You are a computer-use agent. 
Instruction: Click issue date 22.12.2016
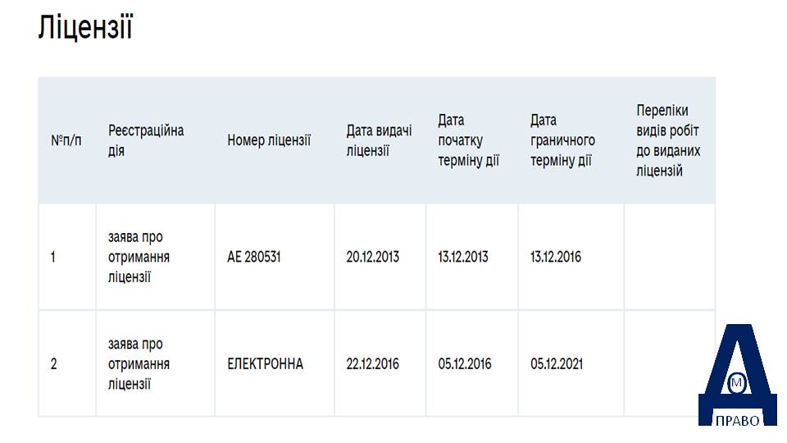(x=372, y=363)
